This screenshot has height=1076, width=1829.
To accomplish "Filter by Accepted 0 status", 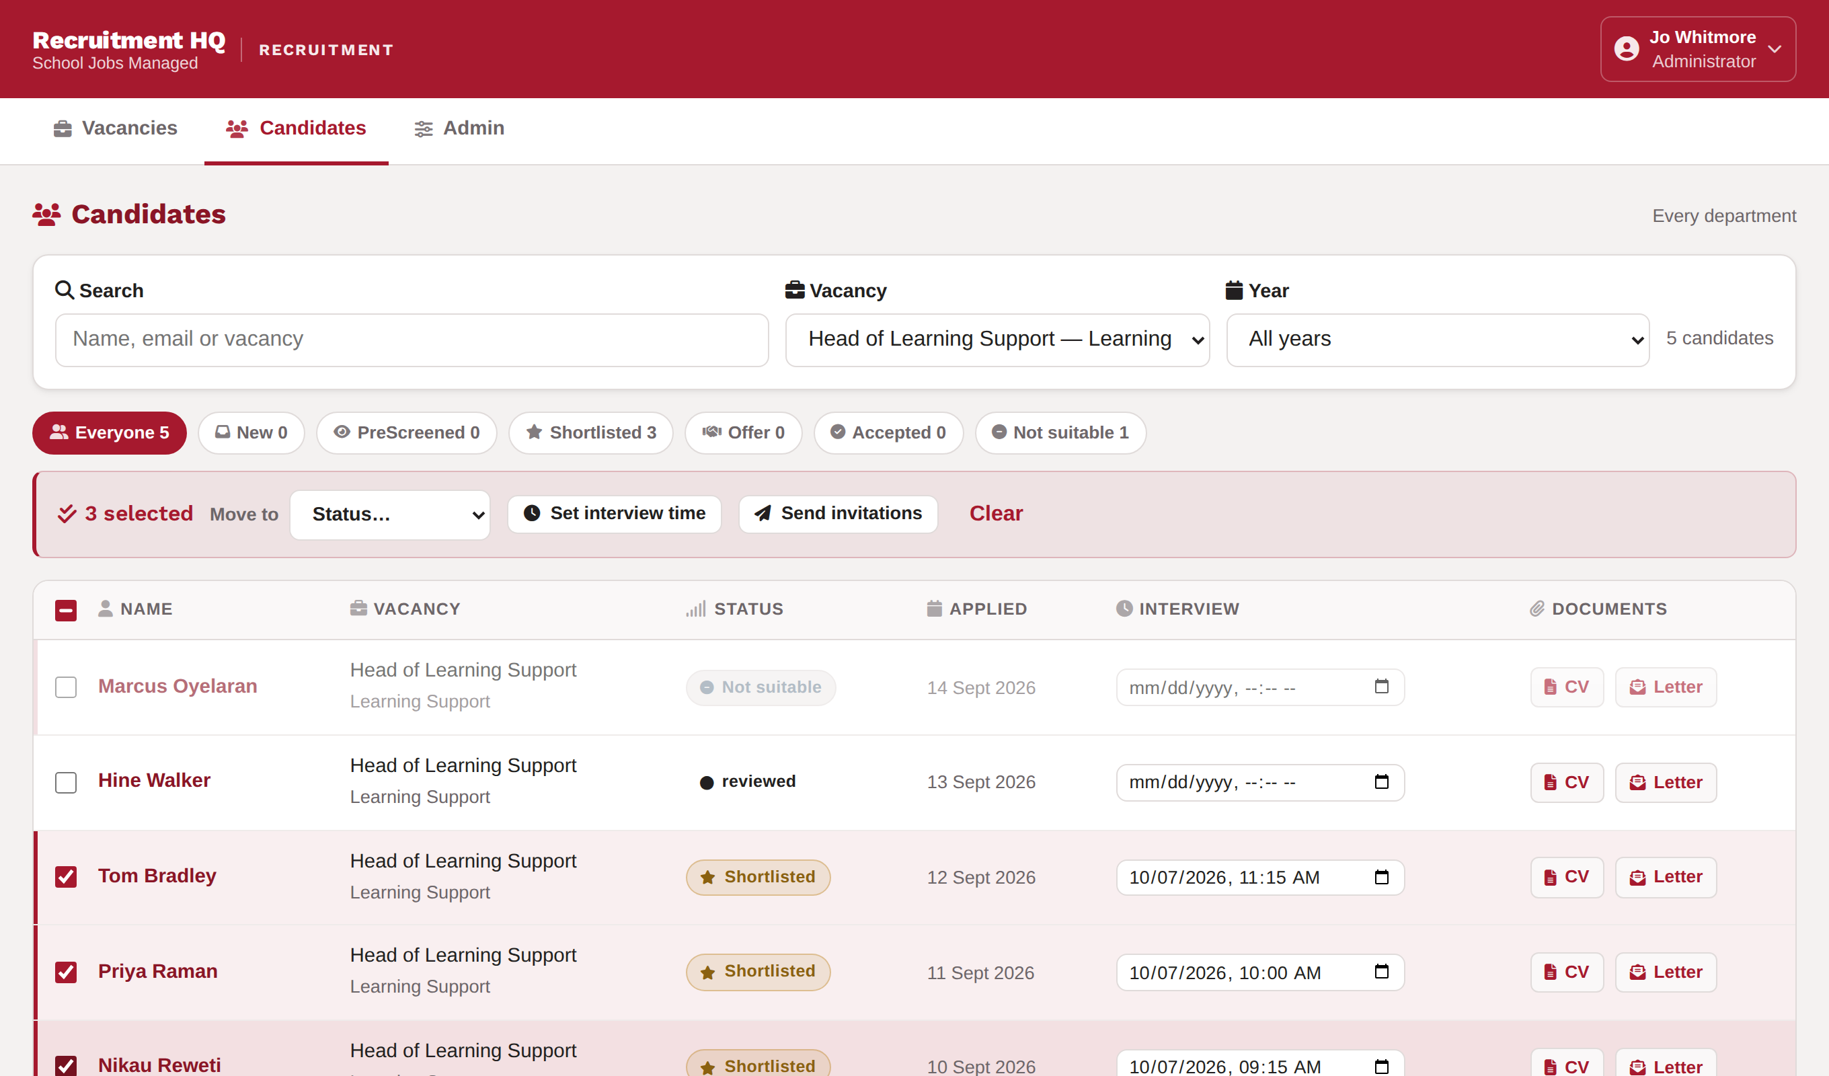I will point(888,432).
